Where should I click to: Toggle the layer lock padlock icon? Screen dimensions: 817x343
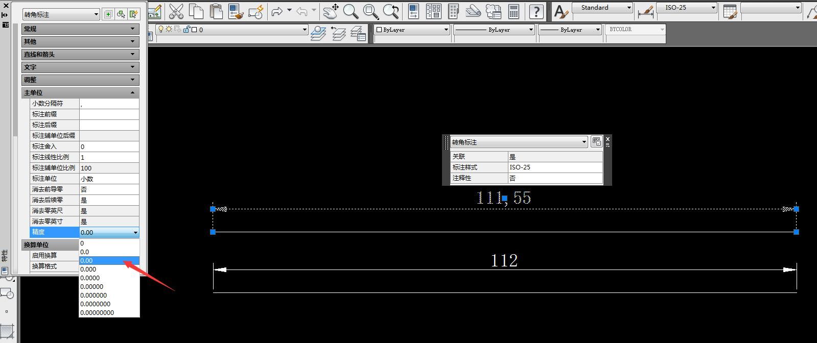186,30
